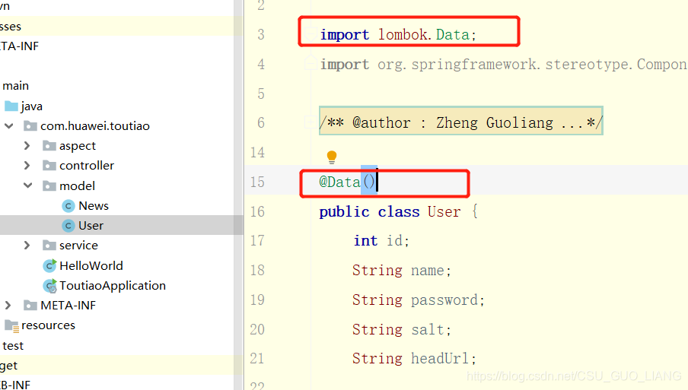
Task: Select News in the project tree
Action: pos(94,206)
